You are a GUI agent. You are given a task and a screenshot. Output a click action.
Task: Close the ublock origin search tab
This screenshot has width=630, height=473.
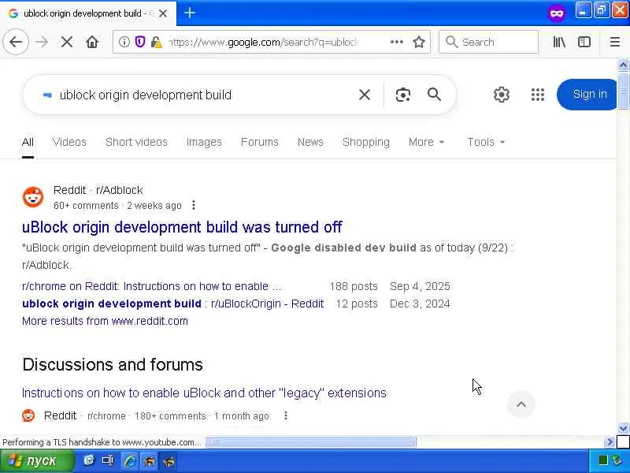[x=163, y=13]
